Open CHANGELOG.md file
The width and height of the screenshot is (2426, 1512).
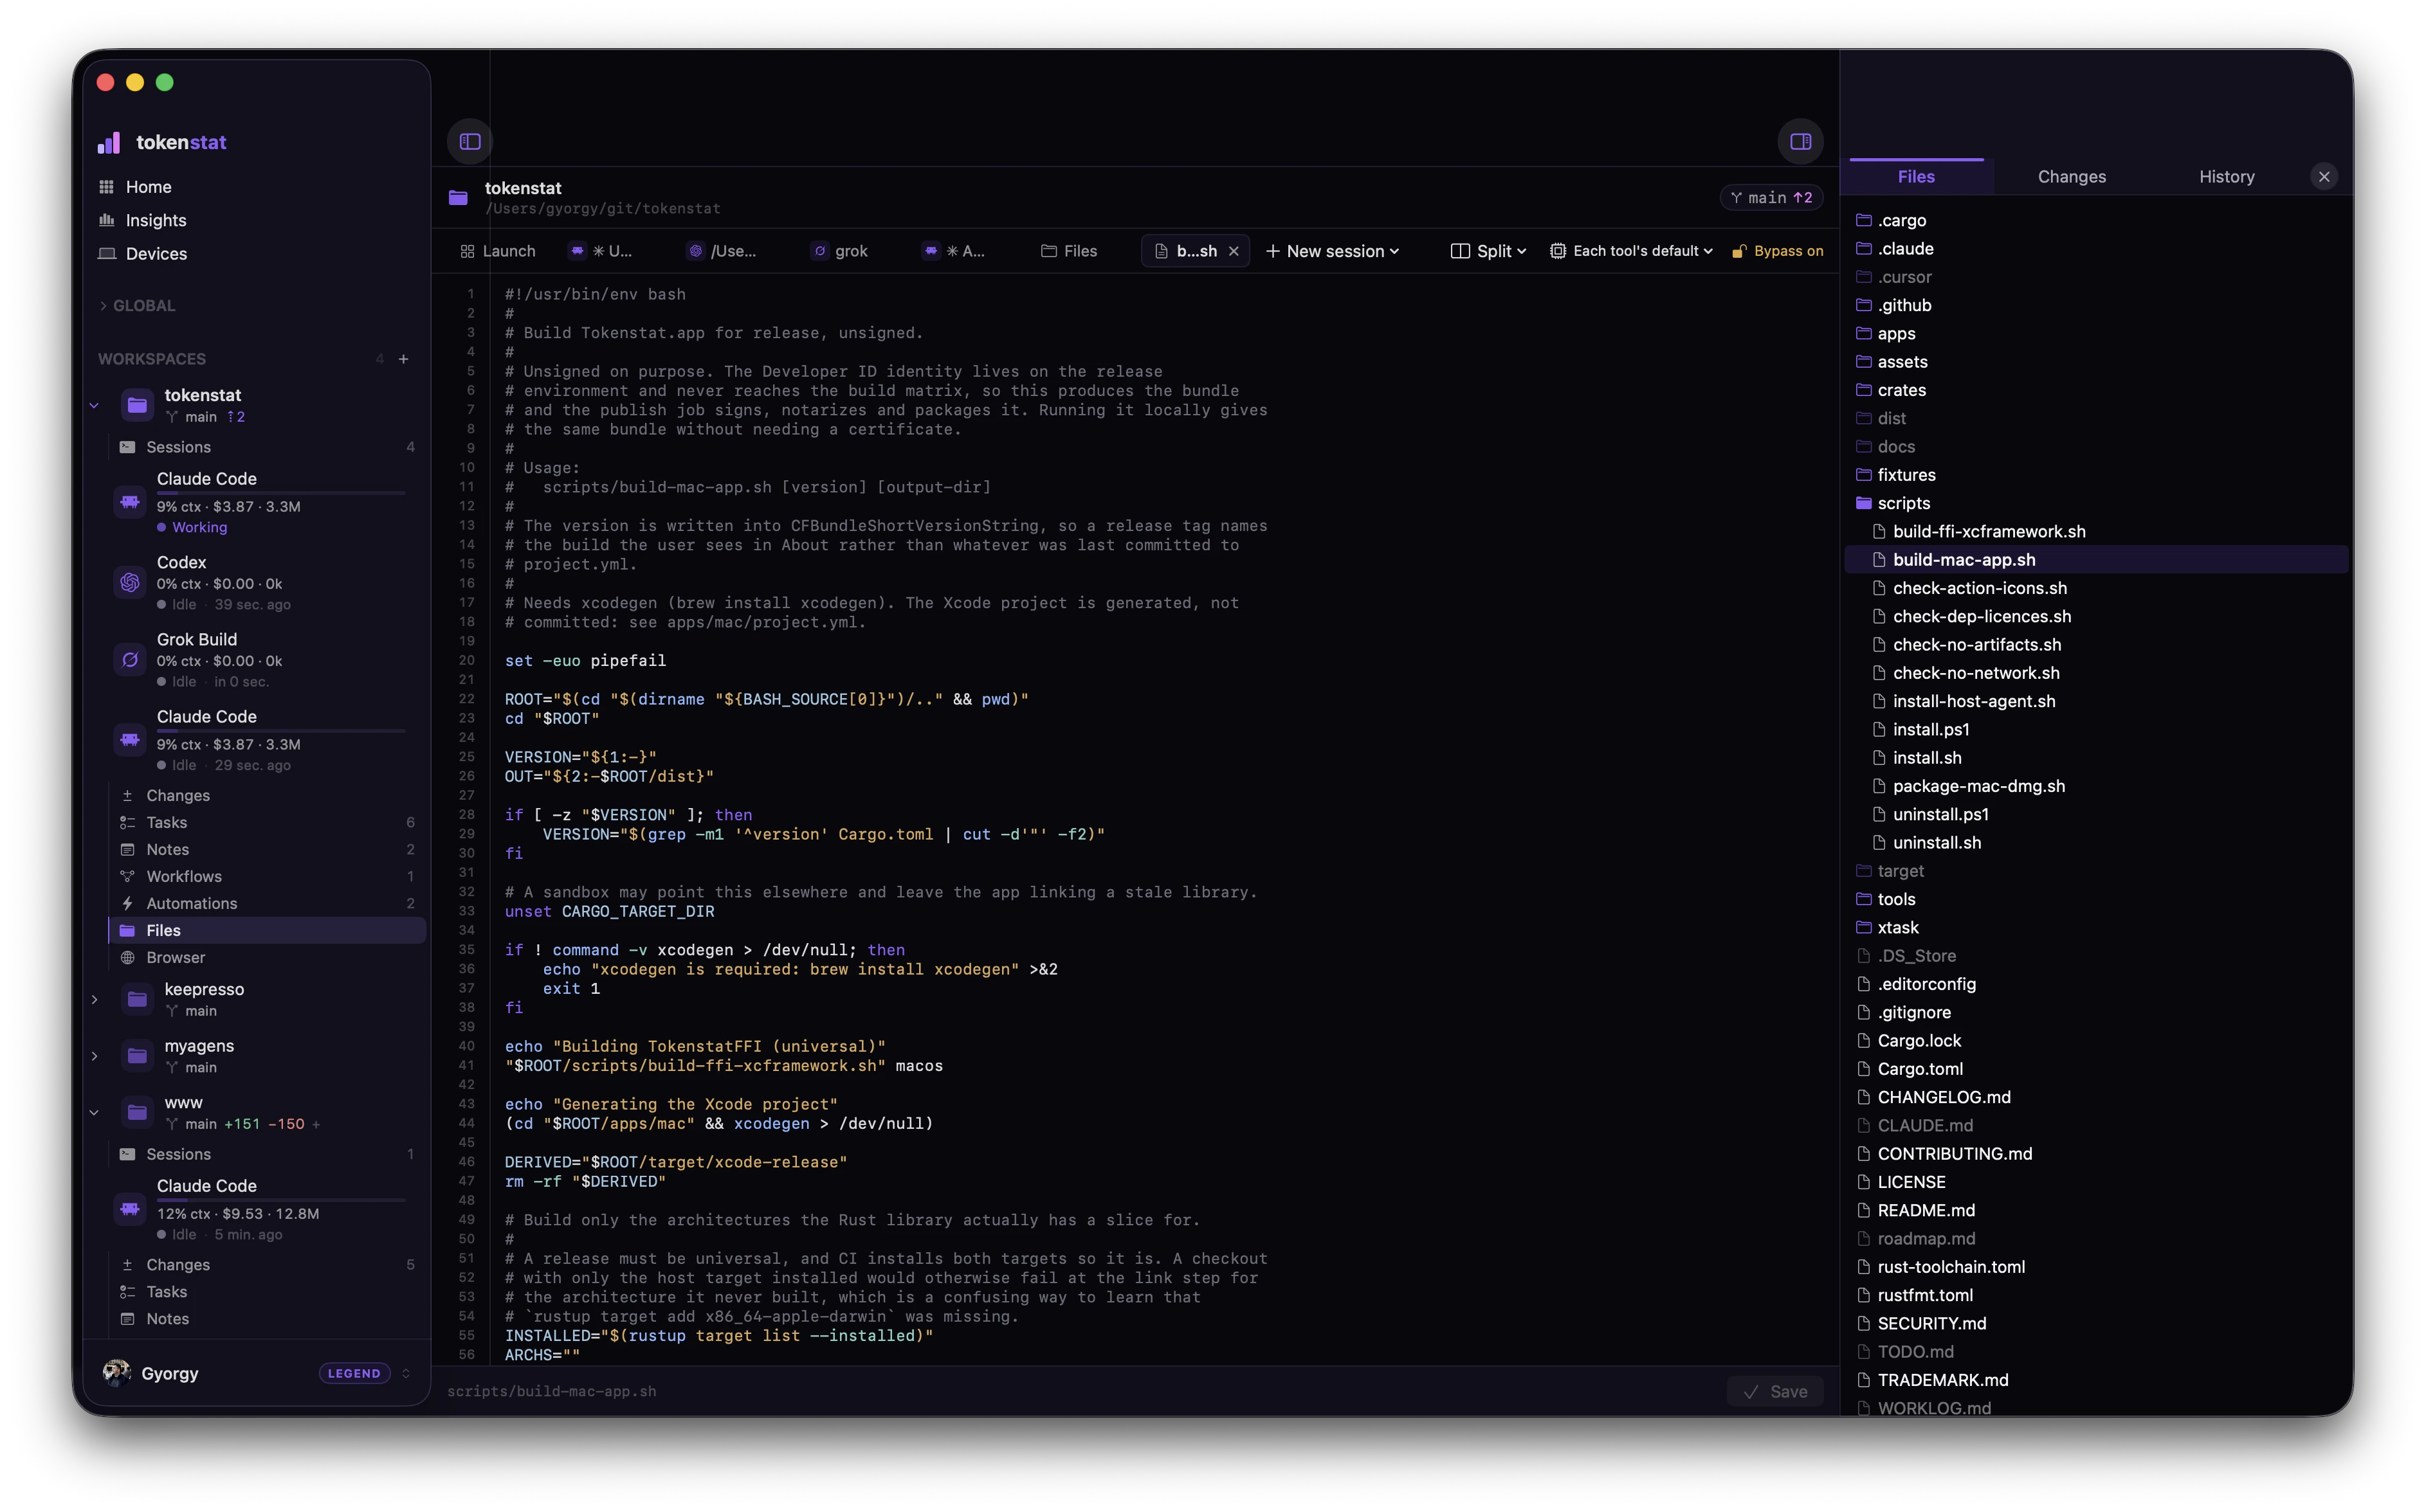(x=2096, y=1097)
